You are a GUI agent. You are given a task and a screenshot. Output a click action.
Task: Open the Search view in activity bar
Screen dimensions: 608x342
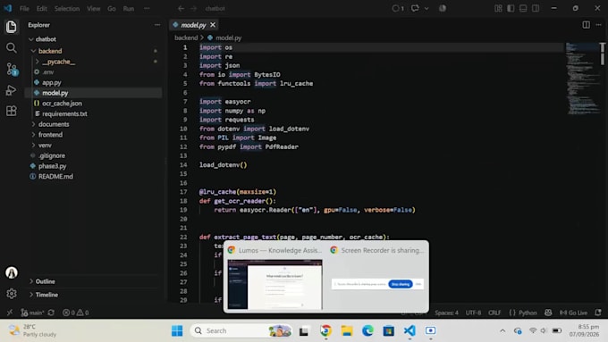point(12,47)
